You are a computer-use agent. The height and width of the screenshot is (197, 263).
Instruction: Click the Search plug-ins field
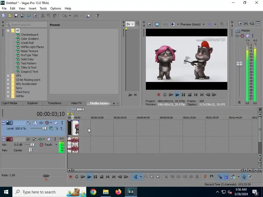click(x=26, y=25)
